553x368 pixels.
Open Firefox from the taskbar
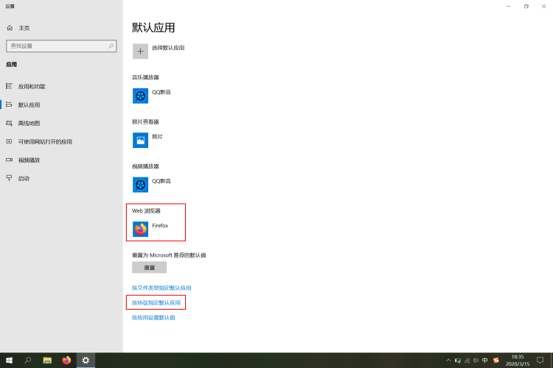pos(66,360)
